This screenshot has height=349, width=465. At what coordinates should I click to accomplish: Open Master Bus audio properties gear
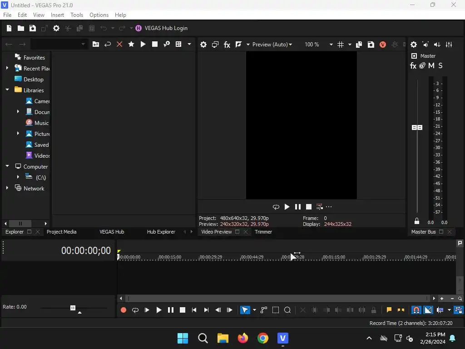414,45
